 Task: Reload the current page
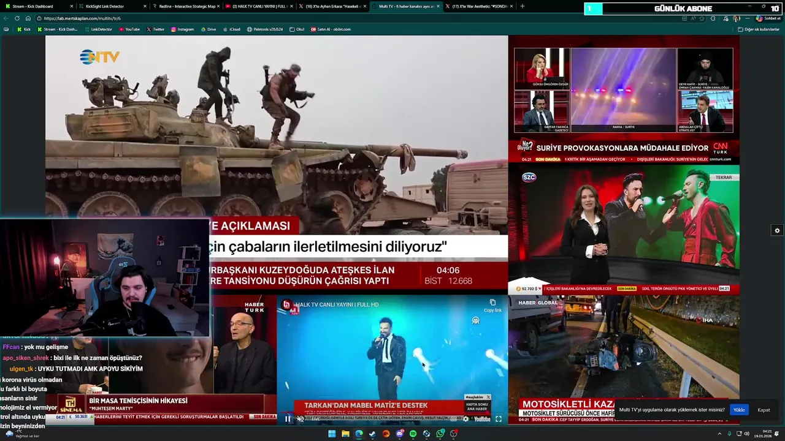point(17,18)
